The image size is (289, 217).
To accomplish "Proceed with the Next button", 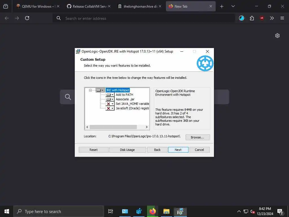I will [x=178, y=150].
